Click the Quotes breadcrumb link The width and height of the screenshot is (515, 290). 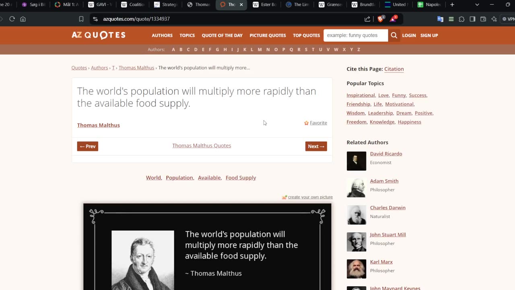(79, 68)
